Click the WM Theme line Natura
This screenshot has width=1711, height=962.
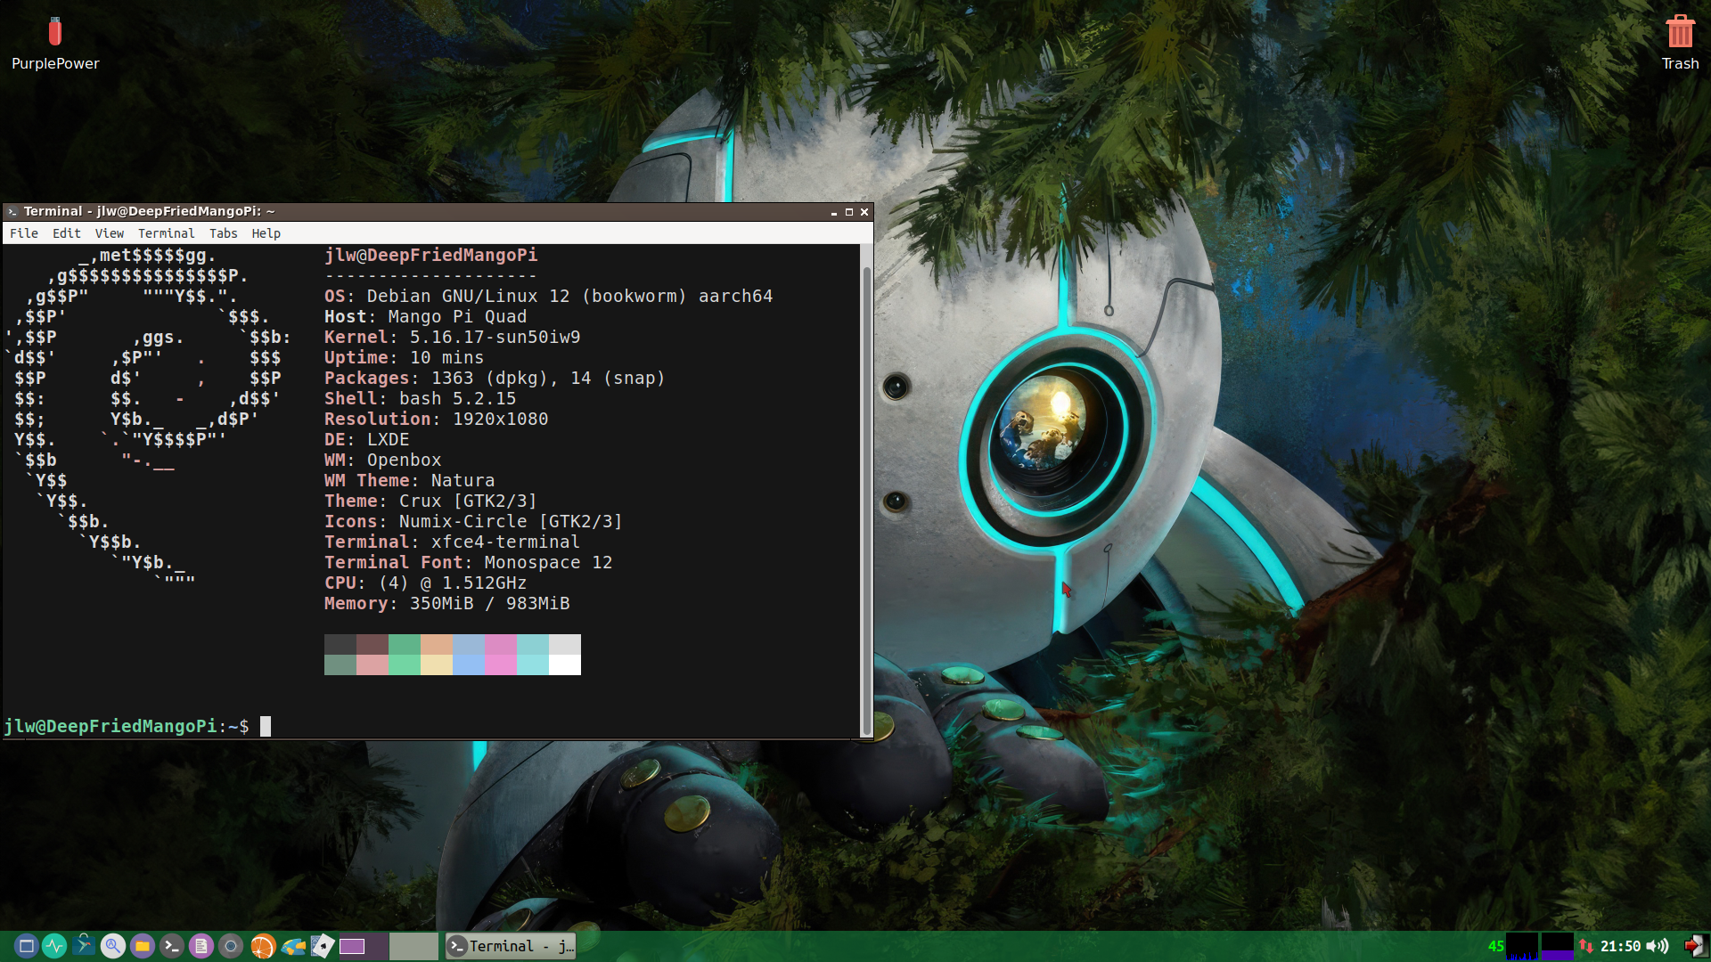409,480
